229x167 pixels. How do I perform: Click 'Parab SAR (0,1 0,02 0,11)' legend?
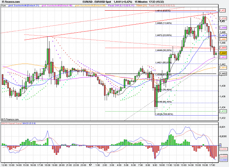tap(121, 6)
